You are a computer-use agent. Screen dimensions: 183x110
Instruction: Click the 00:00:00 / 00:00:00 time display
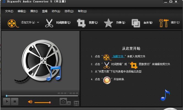tap(68, 93)
